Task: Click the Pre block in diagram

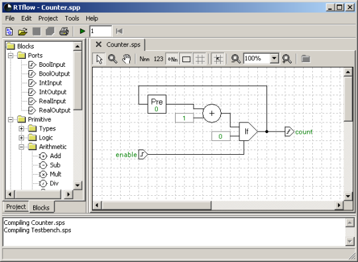Action: [x=157, y=104]
